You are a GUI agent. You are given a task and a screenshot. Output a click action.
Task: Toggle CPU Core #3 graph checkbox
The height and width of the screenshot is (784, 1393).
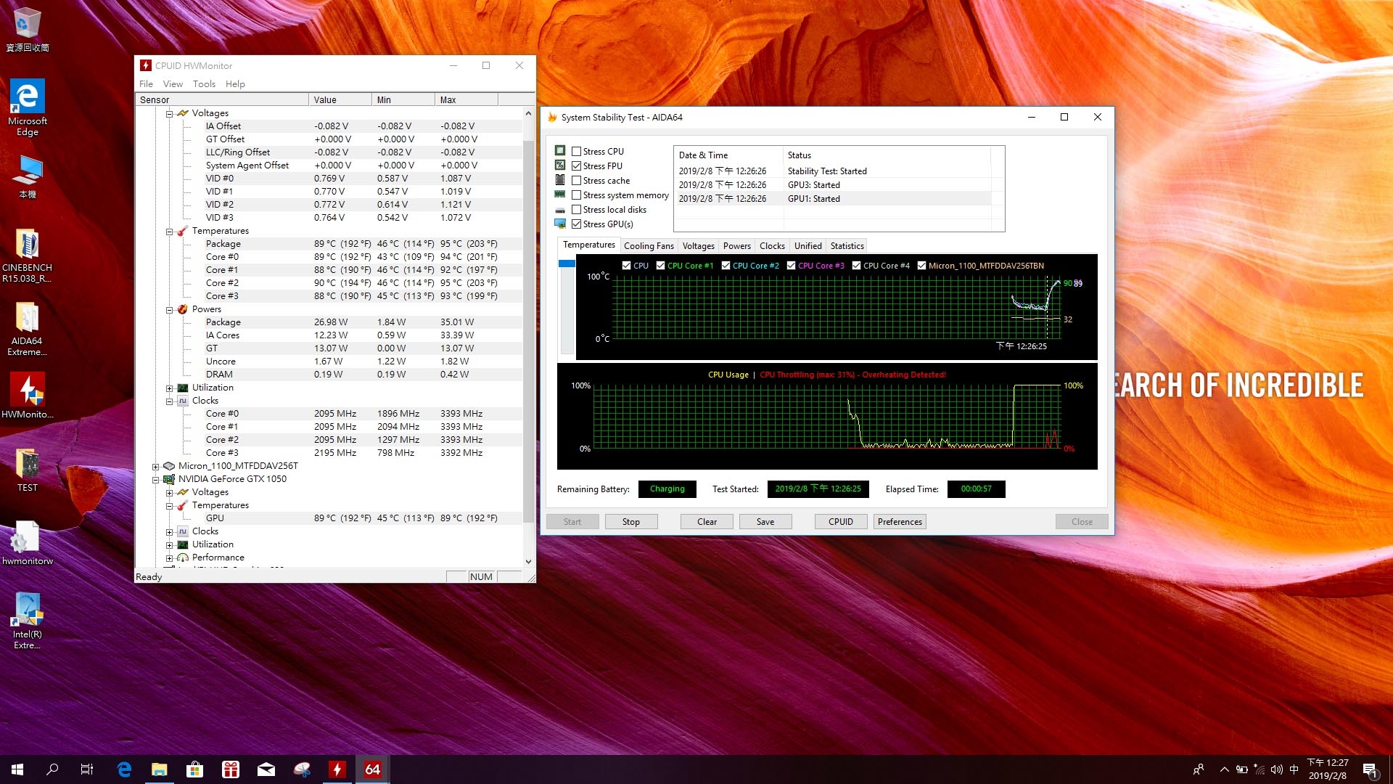coord(791,266)
